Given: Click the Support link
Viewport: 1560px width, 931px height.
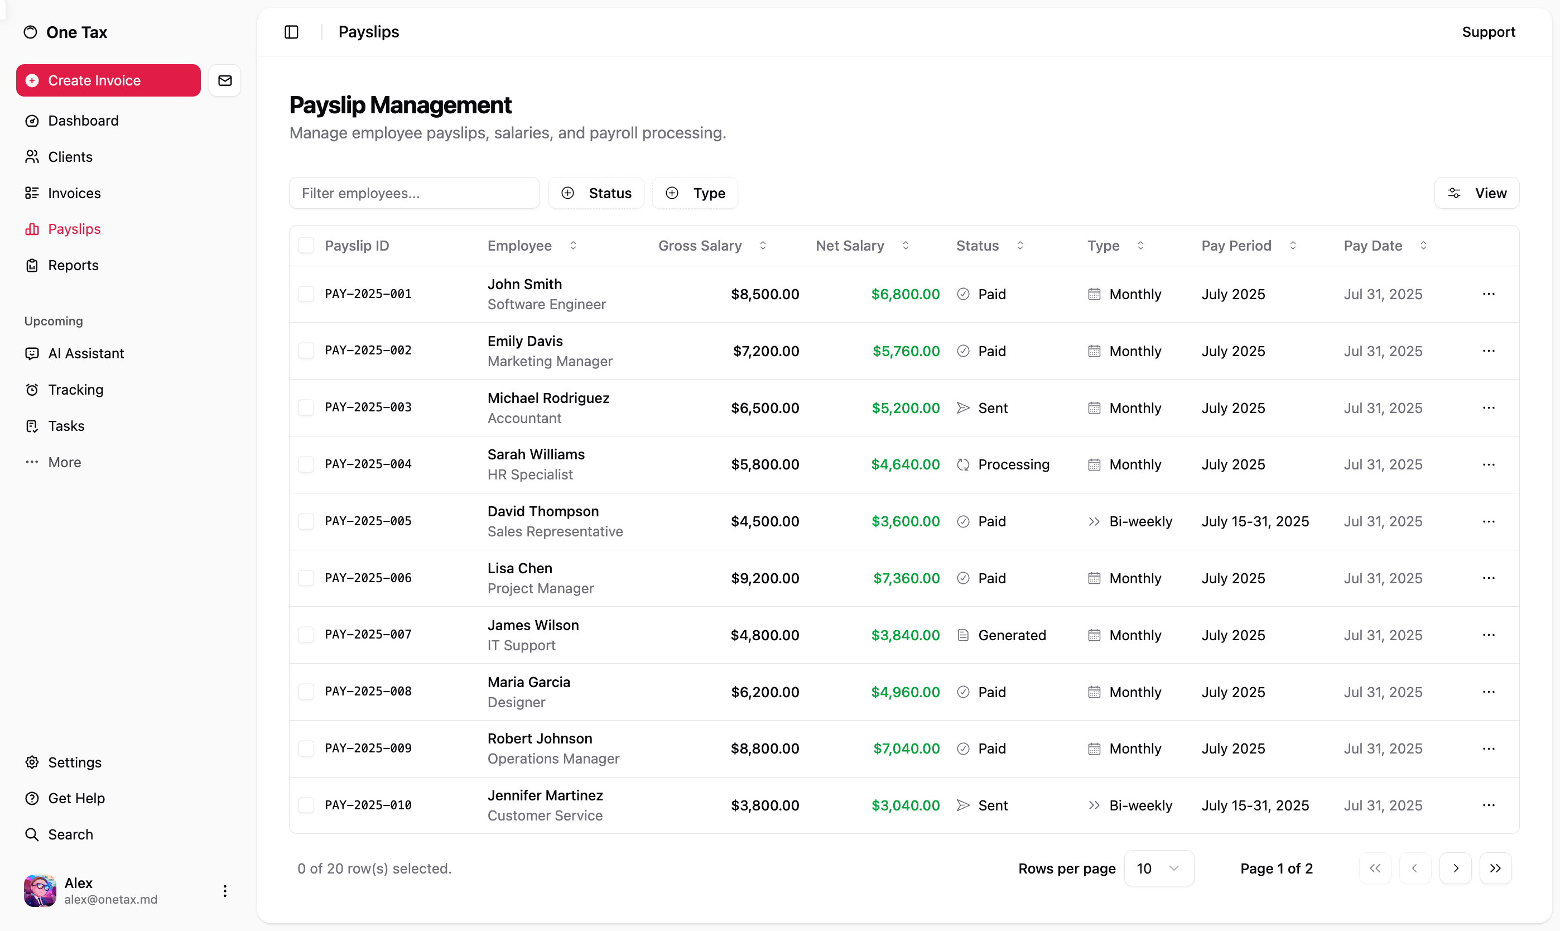Looking at the screenshot, I should 1488,32.
